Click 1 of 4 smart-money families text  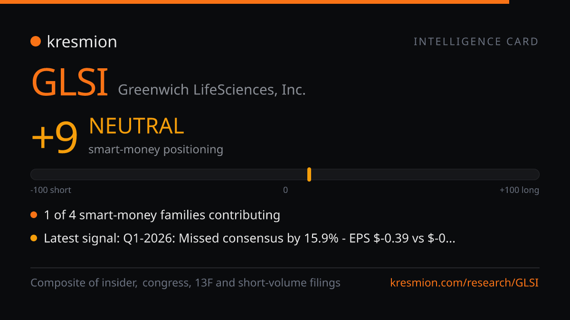click(162, 215)
